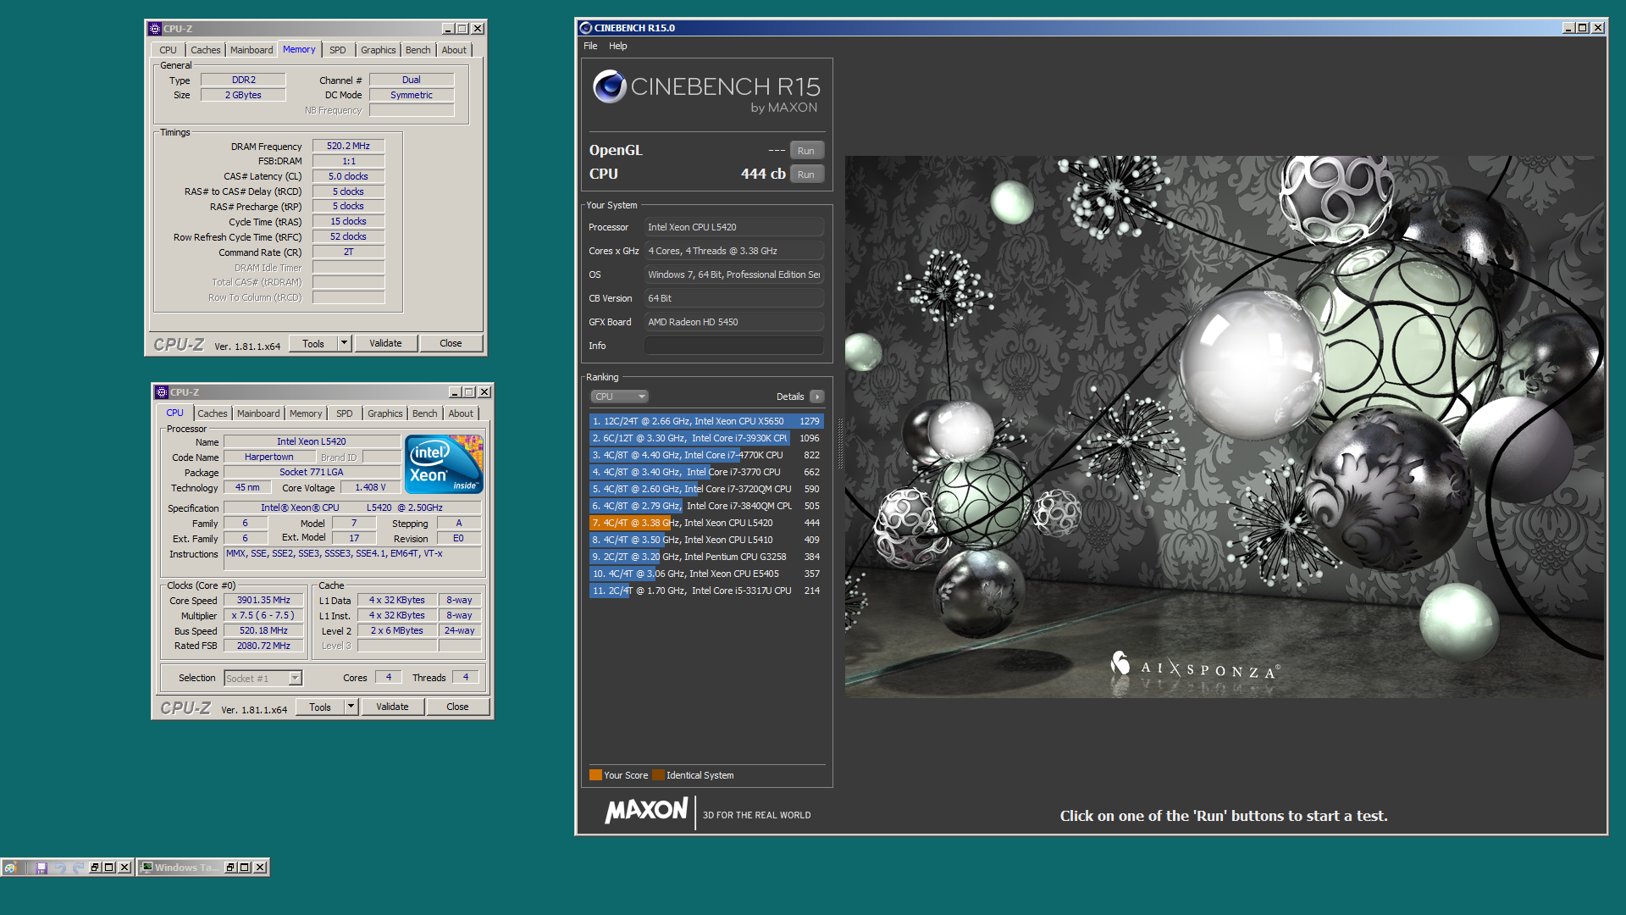
Task: Minimize the Cinebench window
Action: pyautogui.click(x=1568, y=28)
